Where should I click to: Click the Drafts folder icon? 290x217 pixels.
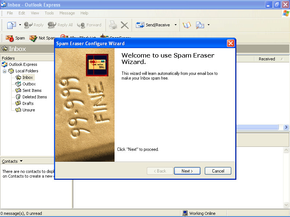pos(18,103)
